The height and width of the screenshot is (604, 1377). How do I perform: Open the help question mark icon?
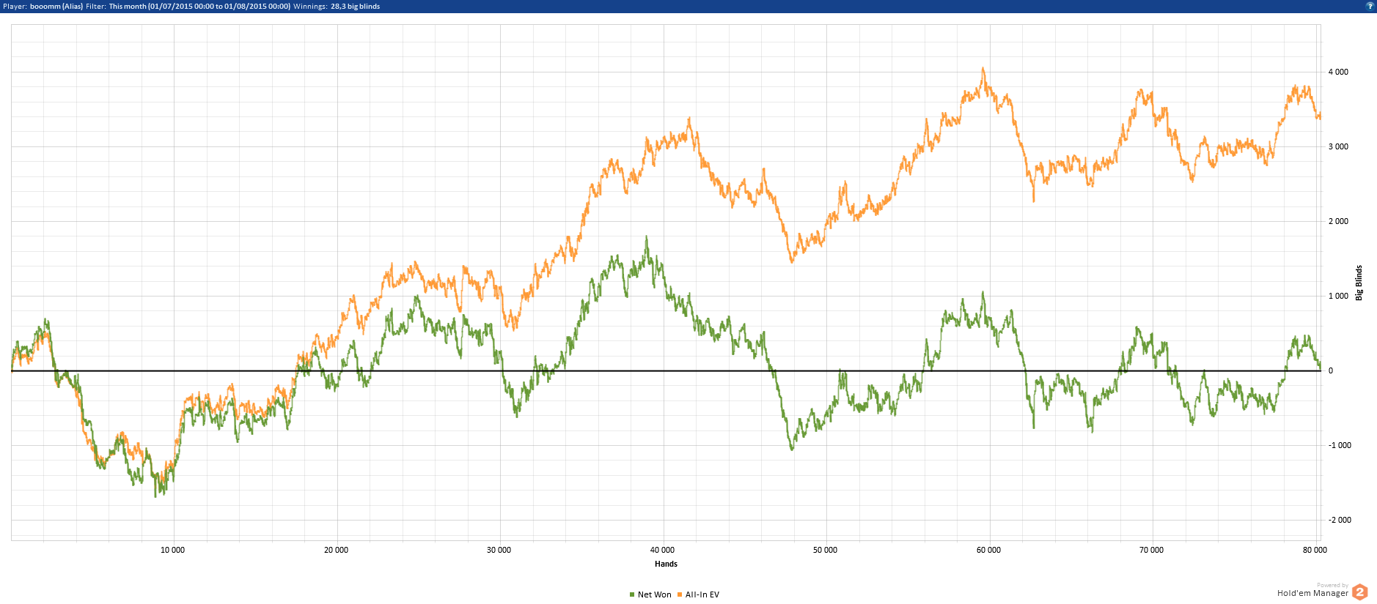pyautogui.click(x=1369, y=6)
